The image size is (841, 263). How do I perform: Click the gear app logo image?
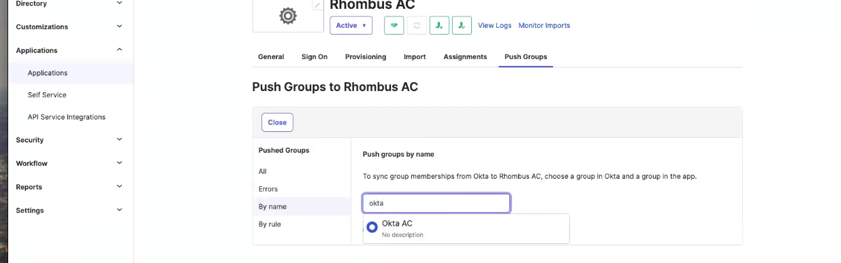coord(288,16)
